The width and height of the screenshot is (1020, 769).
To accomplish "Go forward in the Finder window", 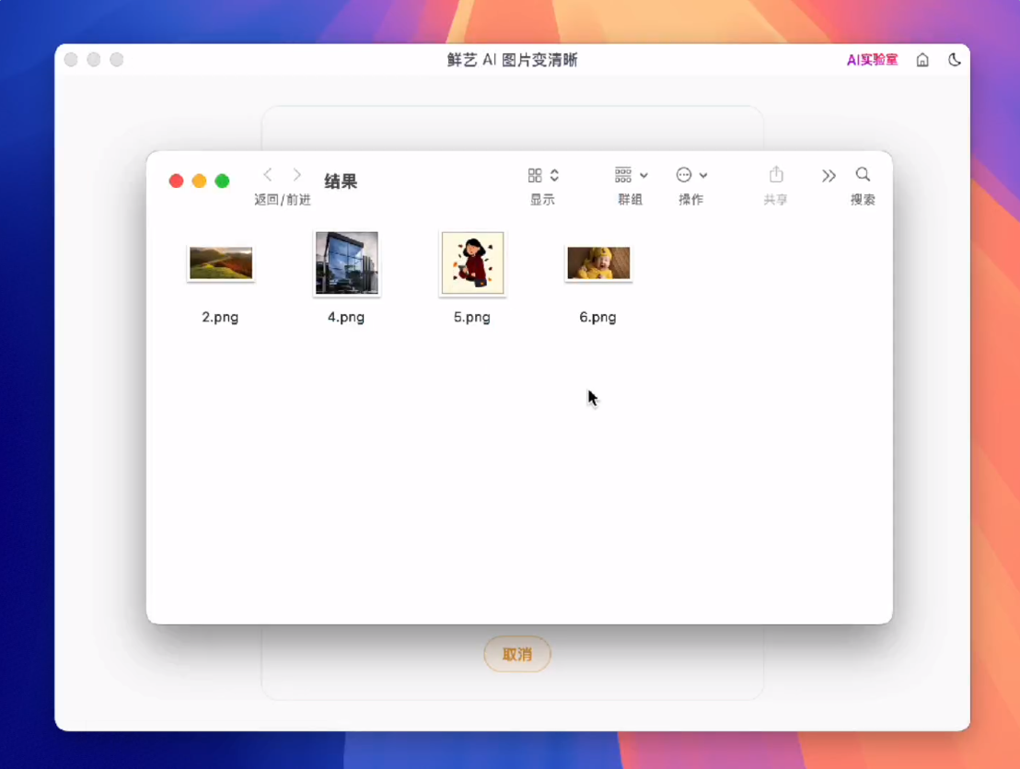I will click(296, 174).
